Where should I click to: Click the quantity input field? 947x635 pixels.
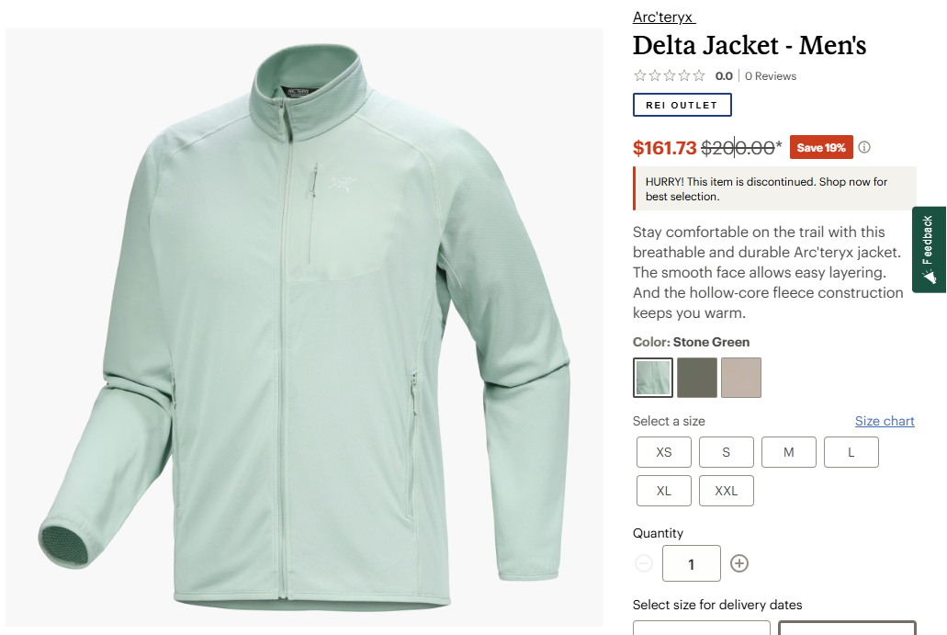pos(692,563)
